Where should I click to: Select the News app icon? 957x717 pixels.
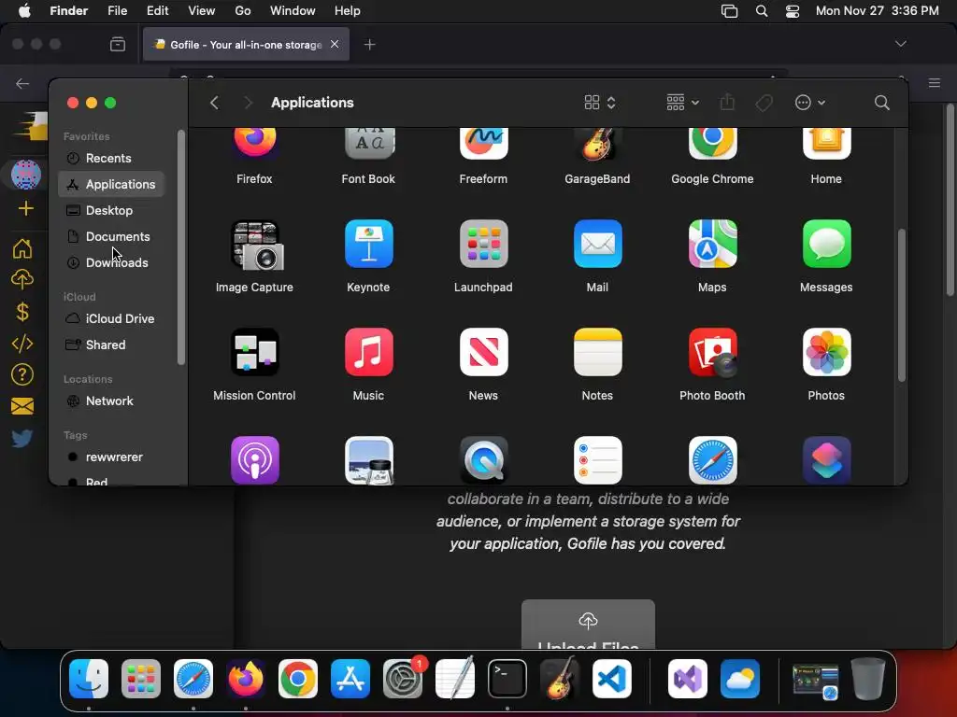click(x=483, y=352)
